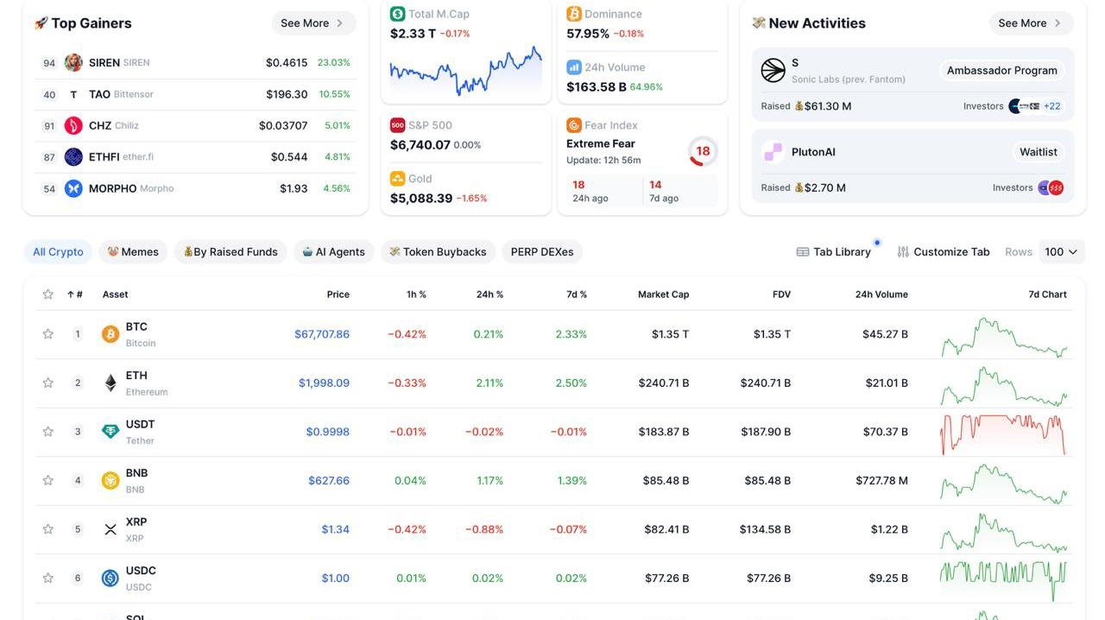
Task: Toggle favorite star for XRP
Action: click(x=48, y=529)
